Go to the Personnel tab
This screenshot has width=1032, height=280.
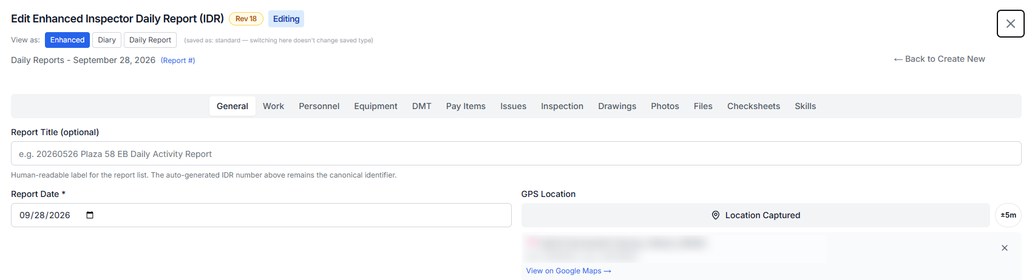pyautogui.click(x=319, y=106)
